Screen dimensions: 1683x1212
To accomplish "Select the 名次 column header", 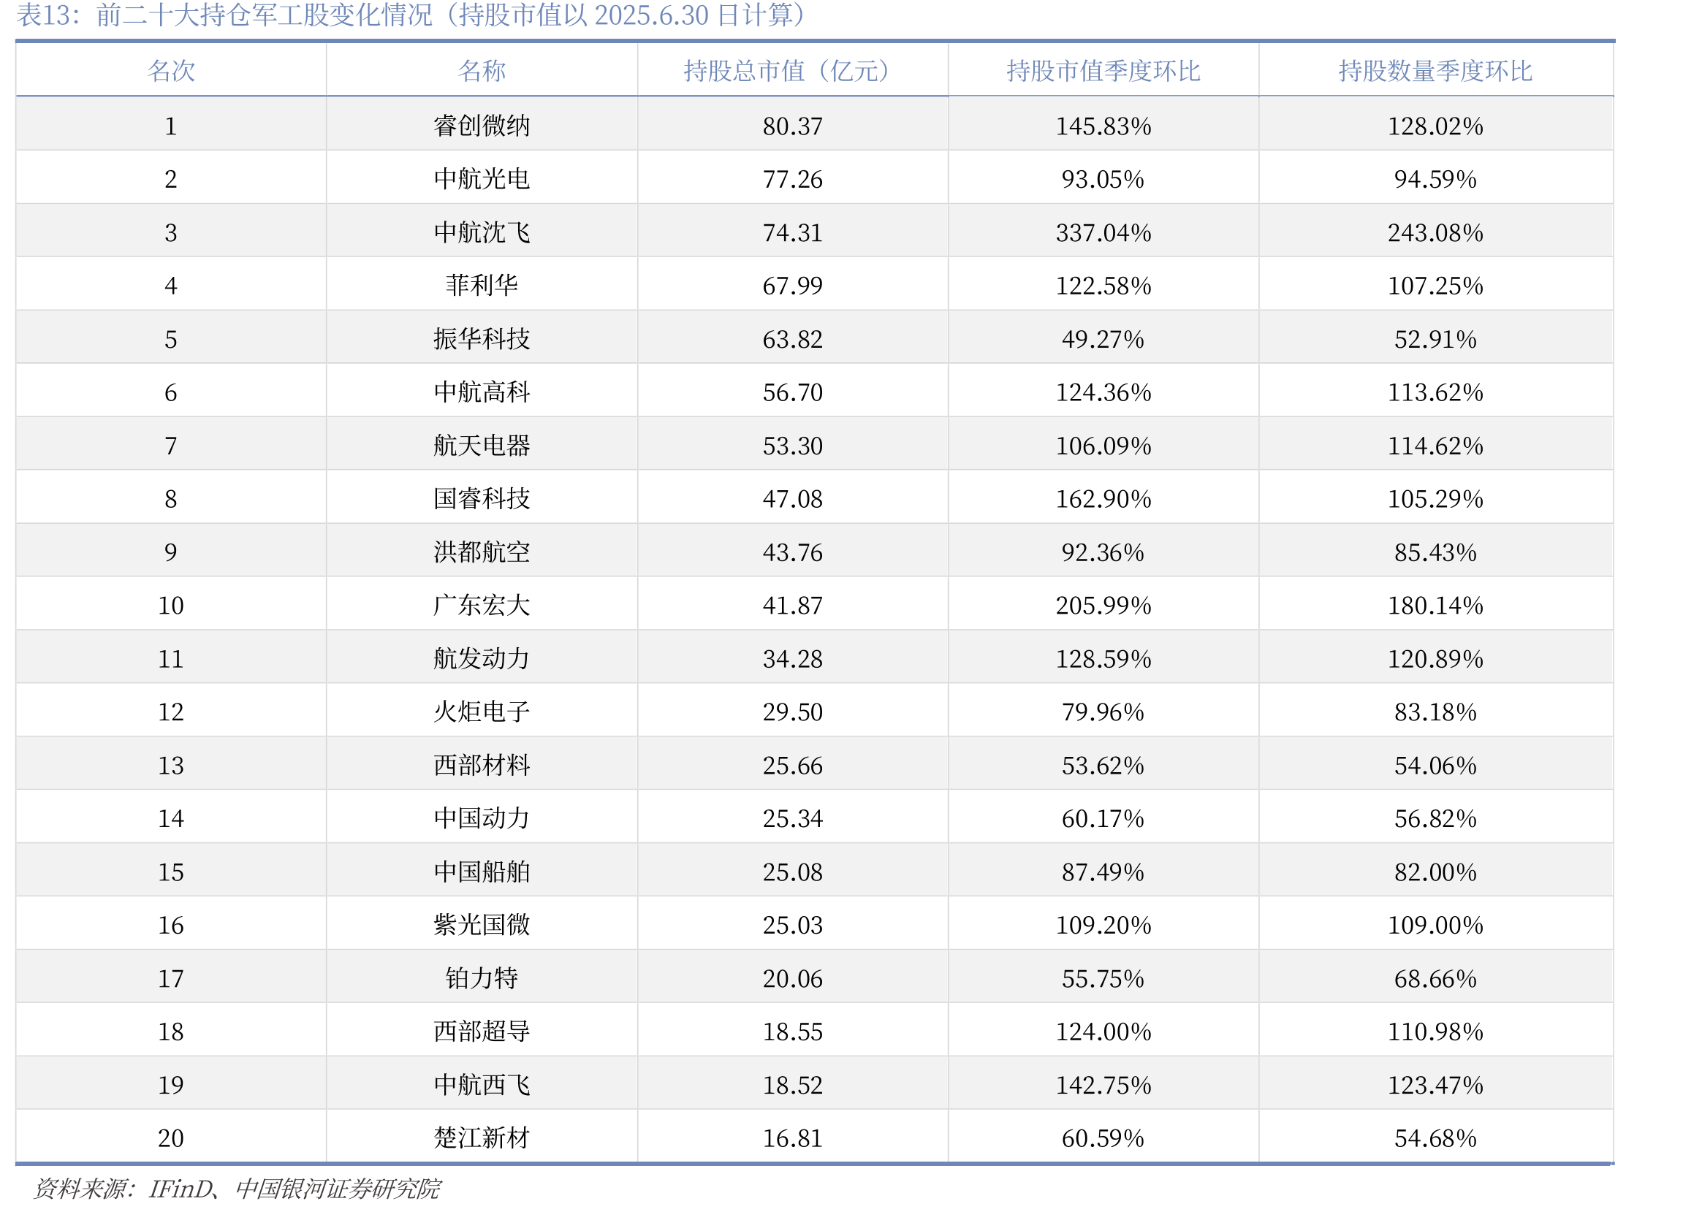I will (x=172, y=71).
